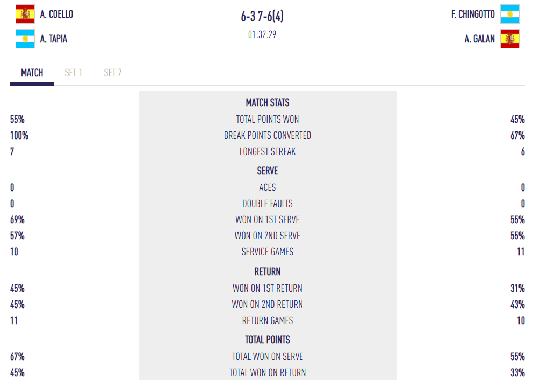This screenshot has height=389, width=533.
Task: Click the Spain flag beside A. Coello
Action: 25,14
